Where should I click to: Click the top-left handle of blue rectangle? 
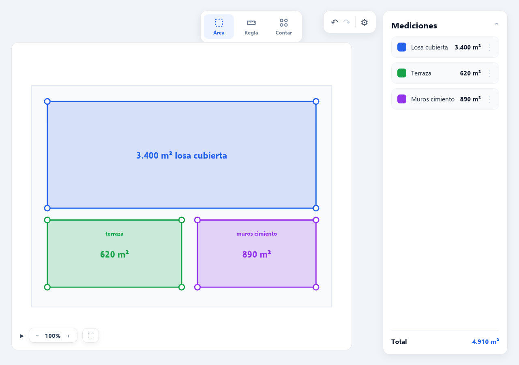click(x=47, y=101)
